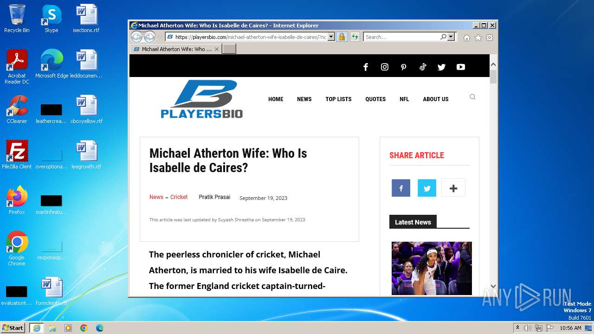
Task: Select the isections.rtf desktop file
Action: (x=86, y=19)
